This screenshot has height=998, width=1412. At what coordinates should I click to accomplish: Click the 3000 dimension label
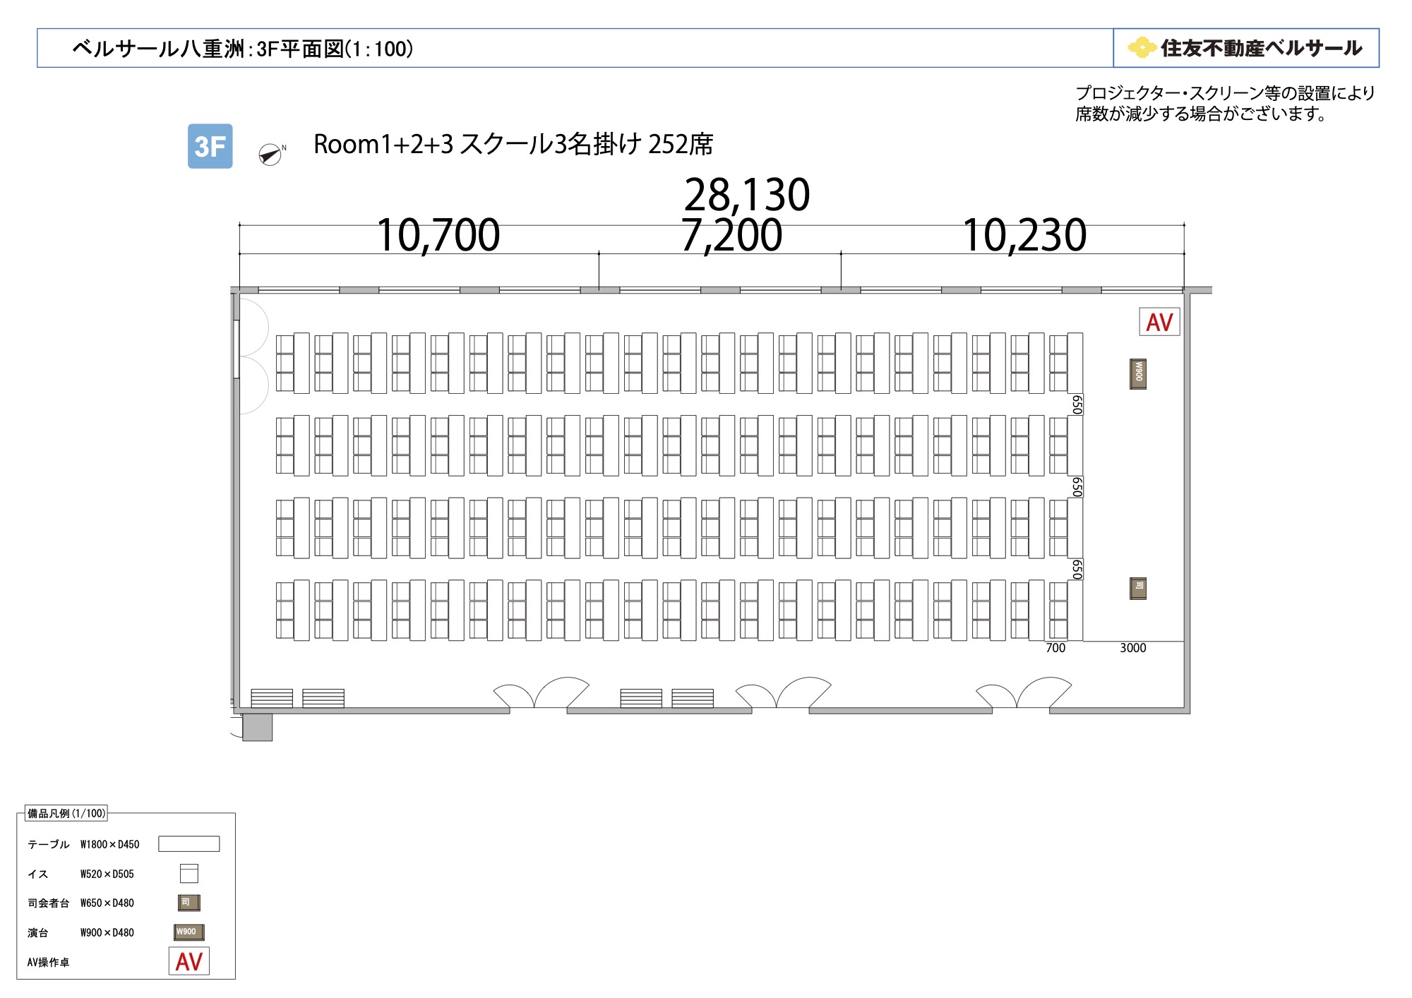coord(1133,648)
